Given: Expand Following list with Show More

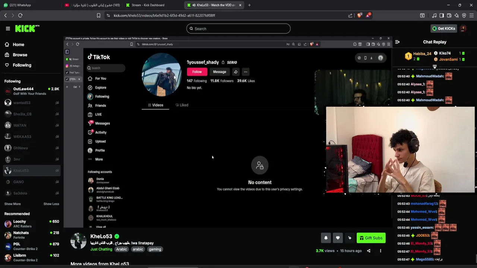Looking at the screenshot, I should pyautogui.click(x=12, y=204).
